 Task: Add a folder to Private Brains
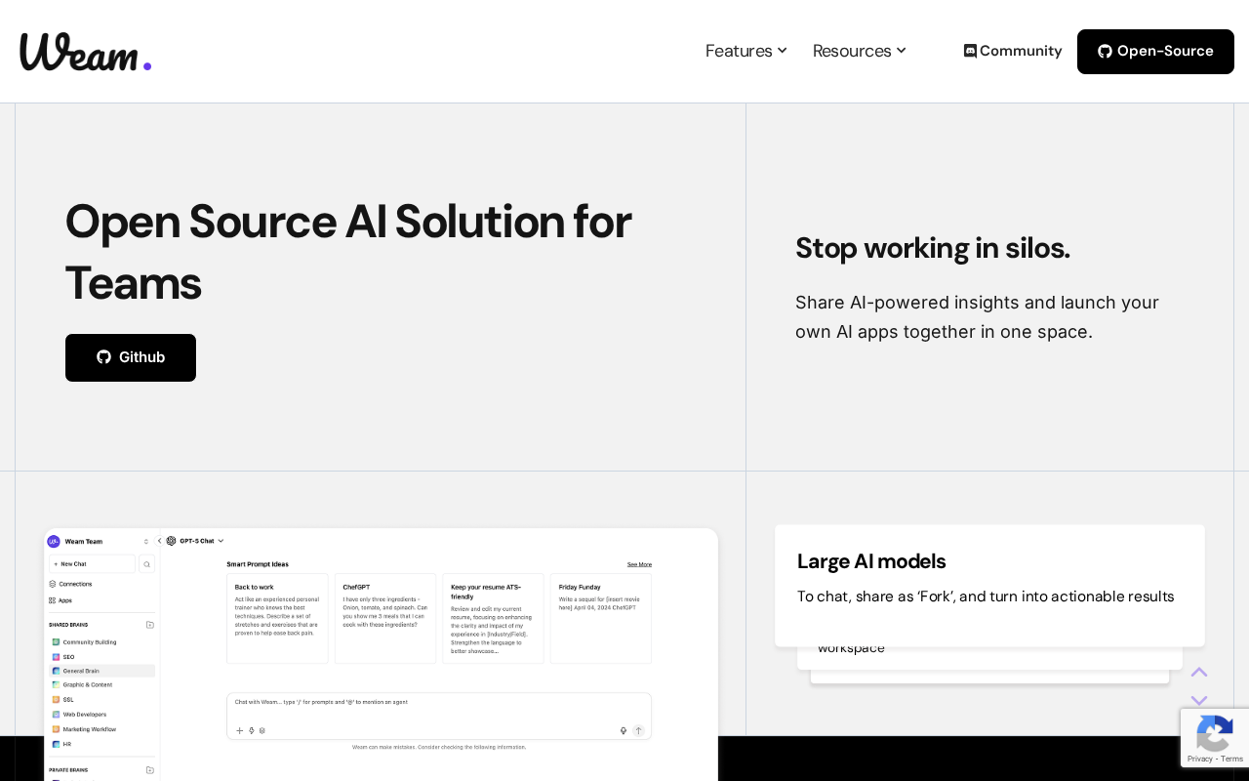pyautogui.click(x=150, y=770)
